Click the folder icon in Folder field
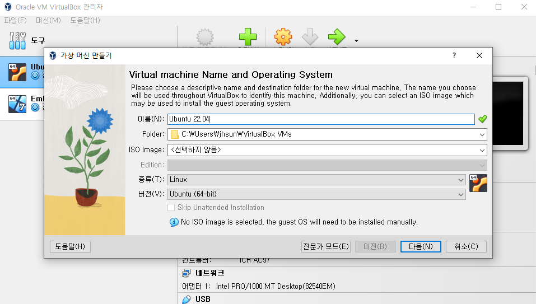This screenshot has width=536, height=304. click(175, 134)
